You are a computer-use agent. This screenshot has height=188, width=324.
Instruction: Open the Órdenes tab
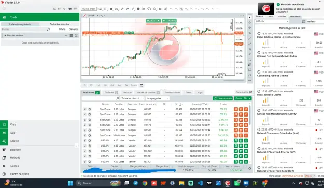[x=111, y=93]
